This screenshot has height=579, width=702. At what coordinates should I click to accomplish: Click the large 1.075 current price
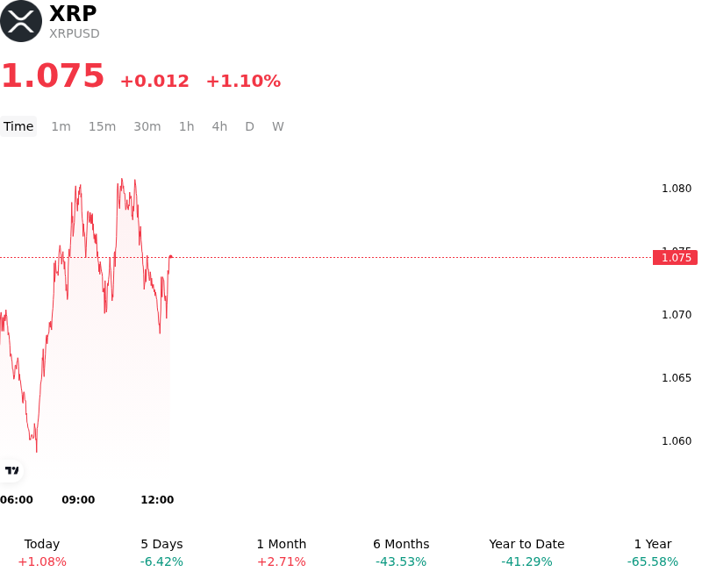coord(53,75)
